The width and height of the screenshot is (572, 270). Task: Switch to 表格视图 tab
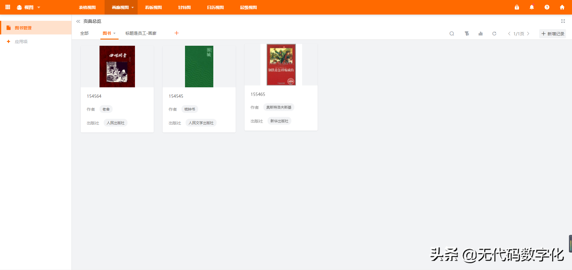pos(87,7)
